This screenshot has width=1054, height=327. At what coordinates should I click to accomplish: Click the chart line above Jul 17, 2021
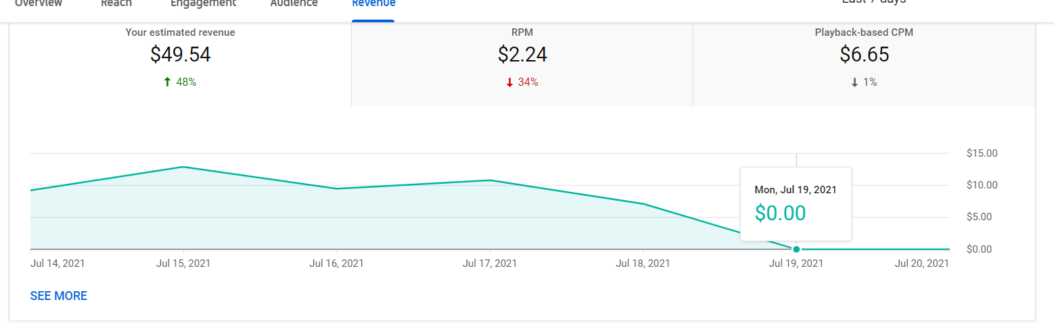[x=490, y=180]
